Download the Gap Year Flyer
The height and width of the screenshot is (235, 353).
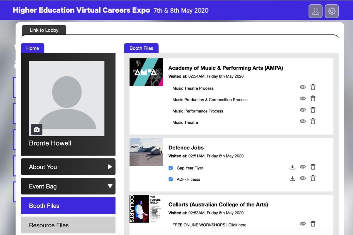coord(292,167)
